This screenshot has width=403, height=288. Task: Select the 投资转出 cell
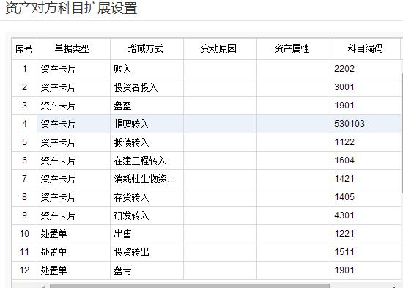(147, 252)
